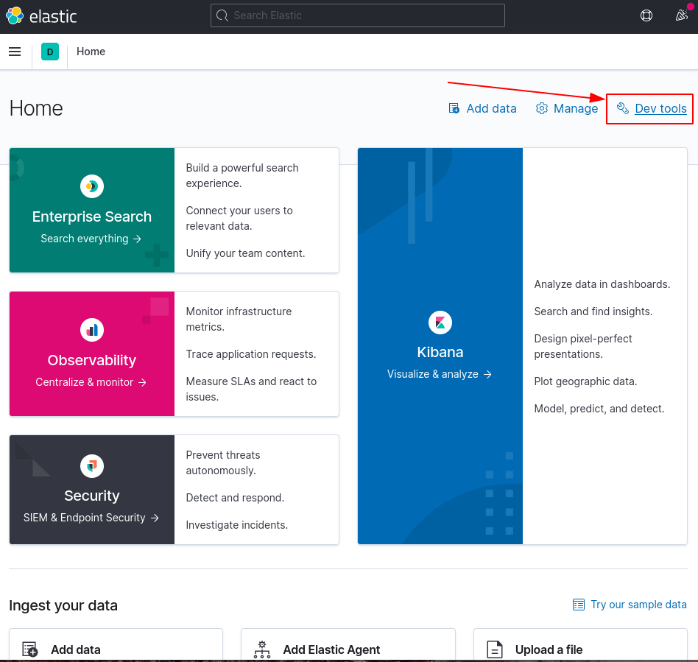This screenshot has height=662, width=698.
Task: Open the space selector D avatar
Action: coord(50,52)
